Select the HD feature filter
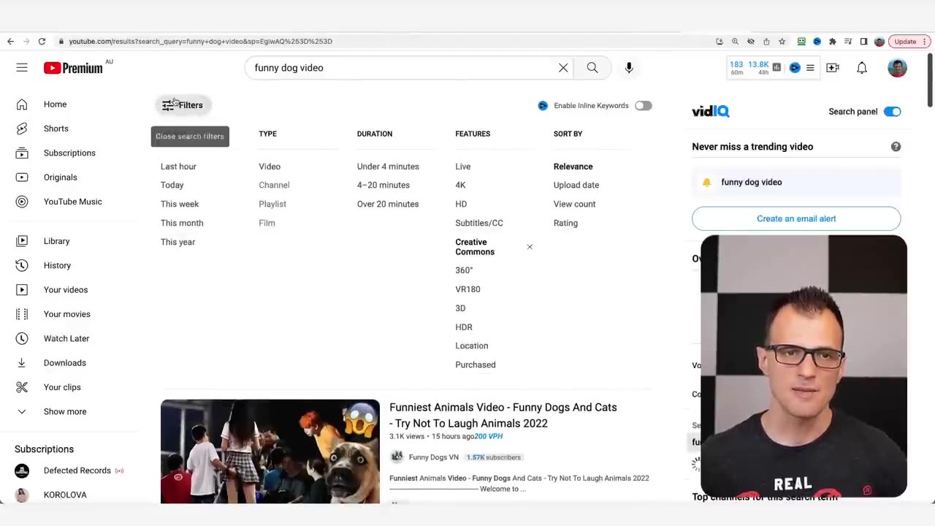The width and height of the screenshot is (935, 526). 461,205
